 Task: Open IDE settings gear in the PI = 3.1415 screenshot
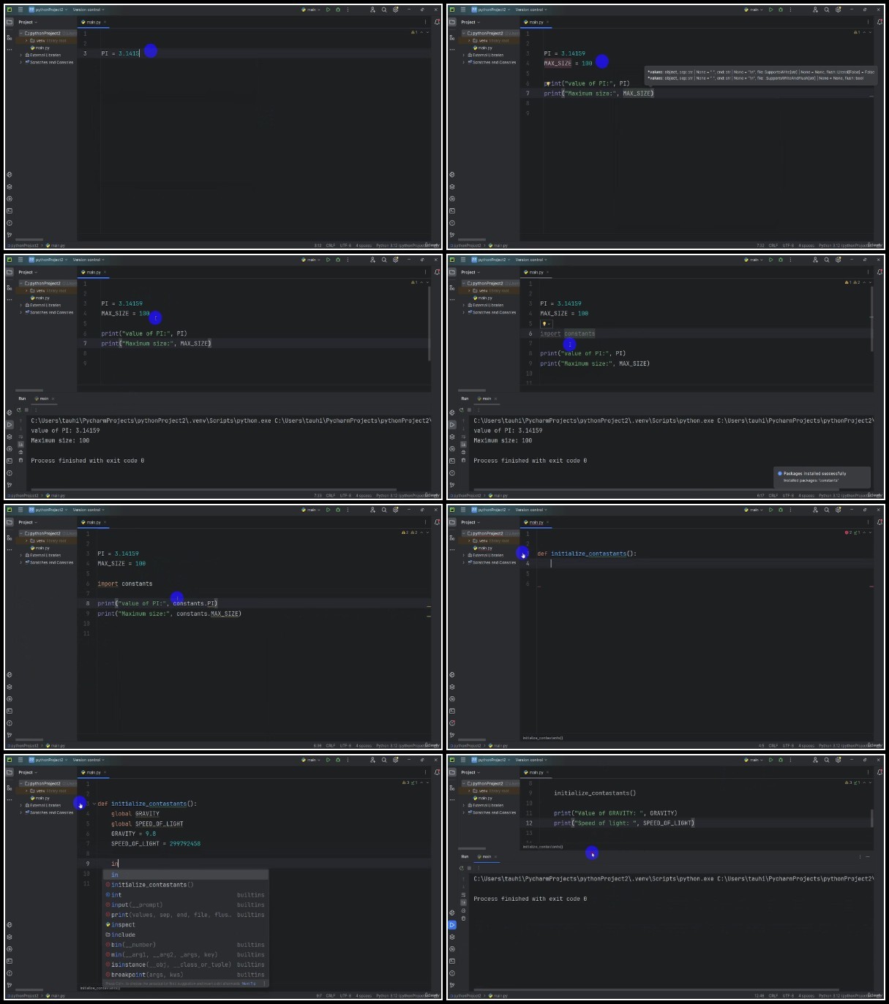coord(396,10)
